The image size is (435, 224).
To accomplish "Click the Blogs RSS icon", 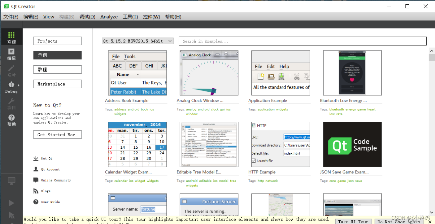I will (x=36, y=191).
